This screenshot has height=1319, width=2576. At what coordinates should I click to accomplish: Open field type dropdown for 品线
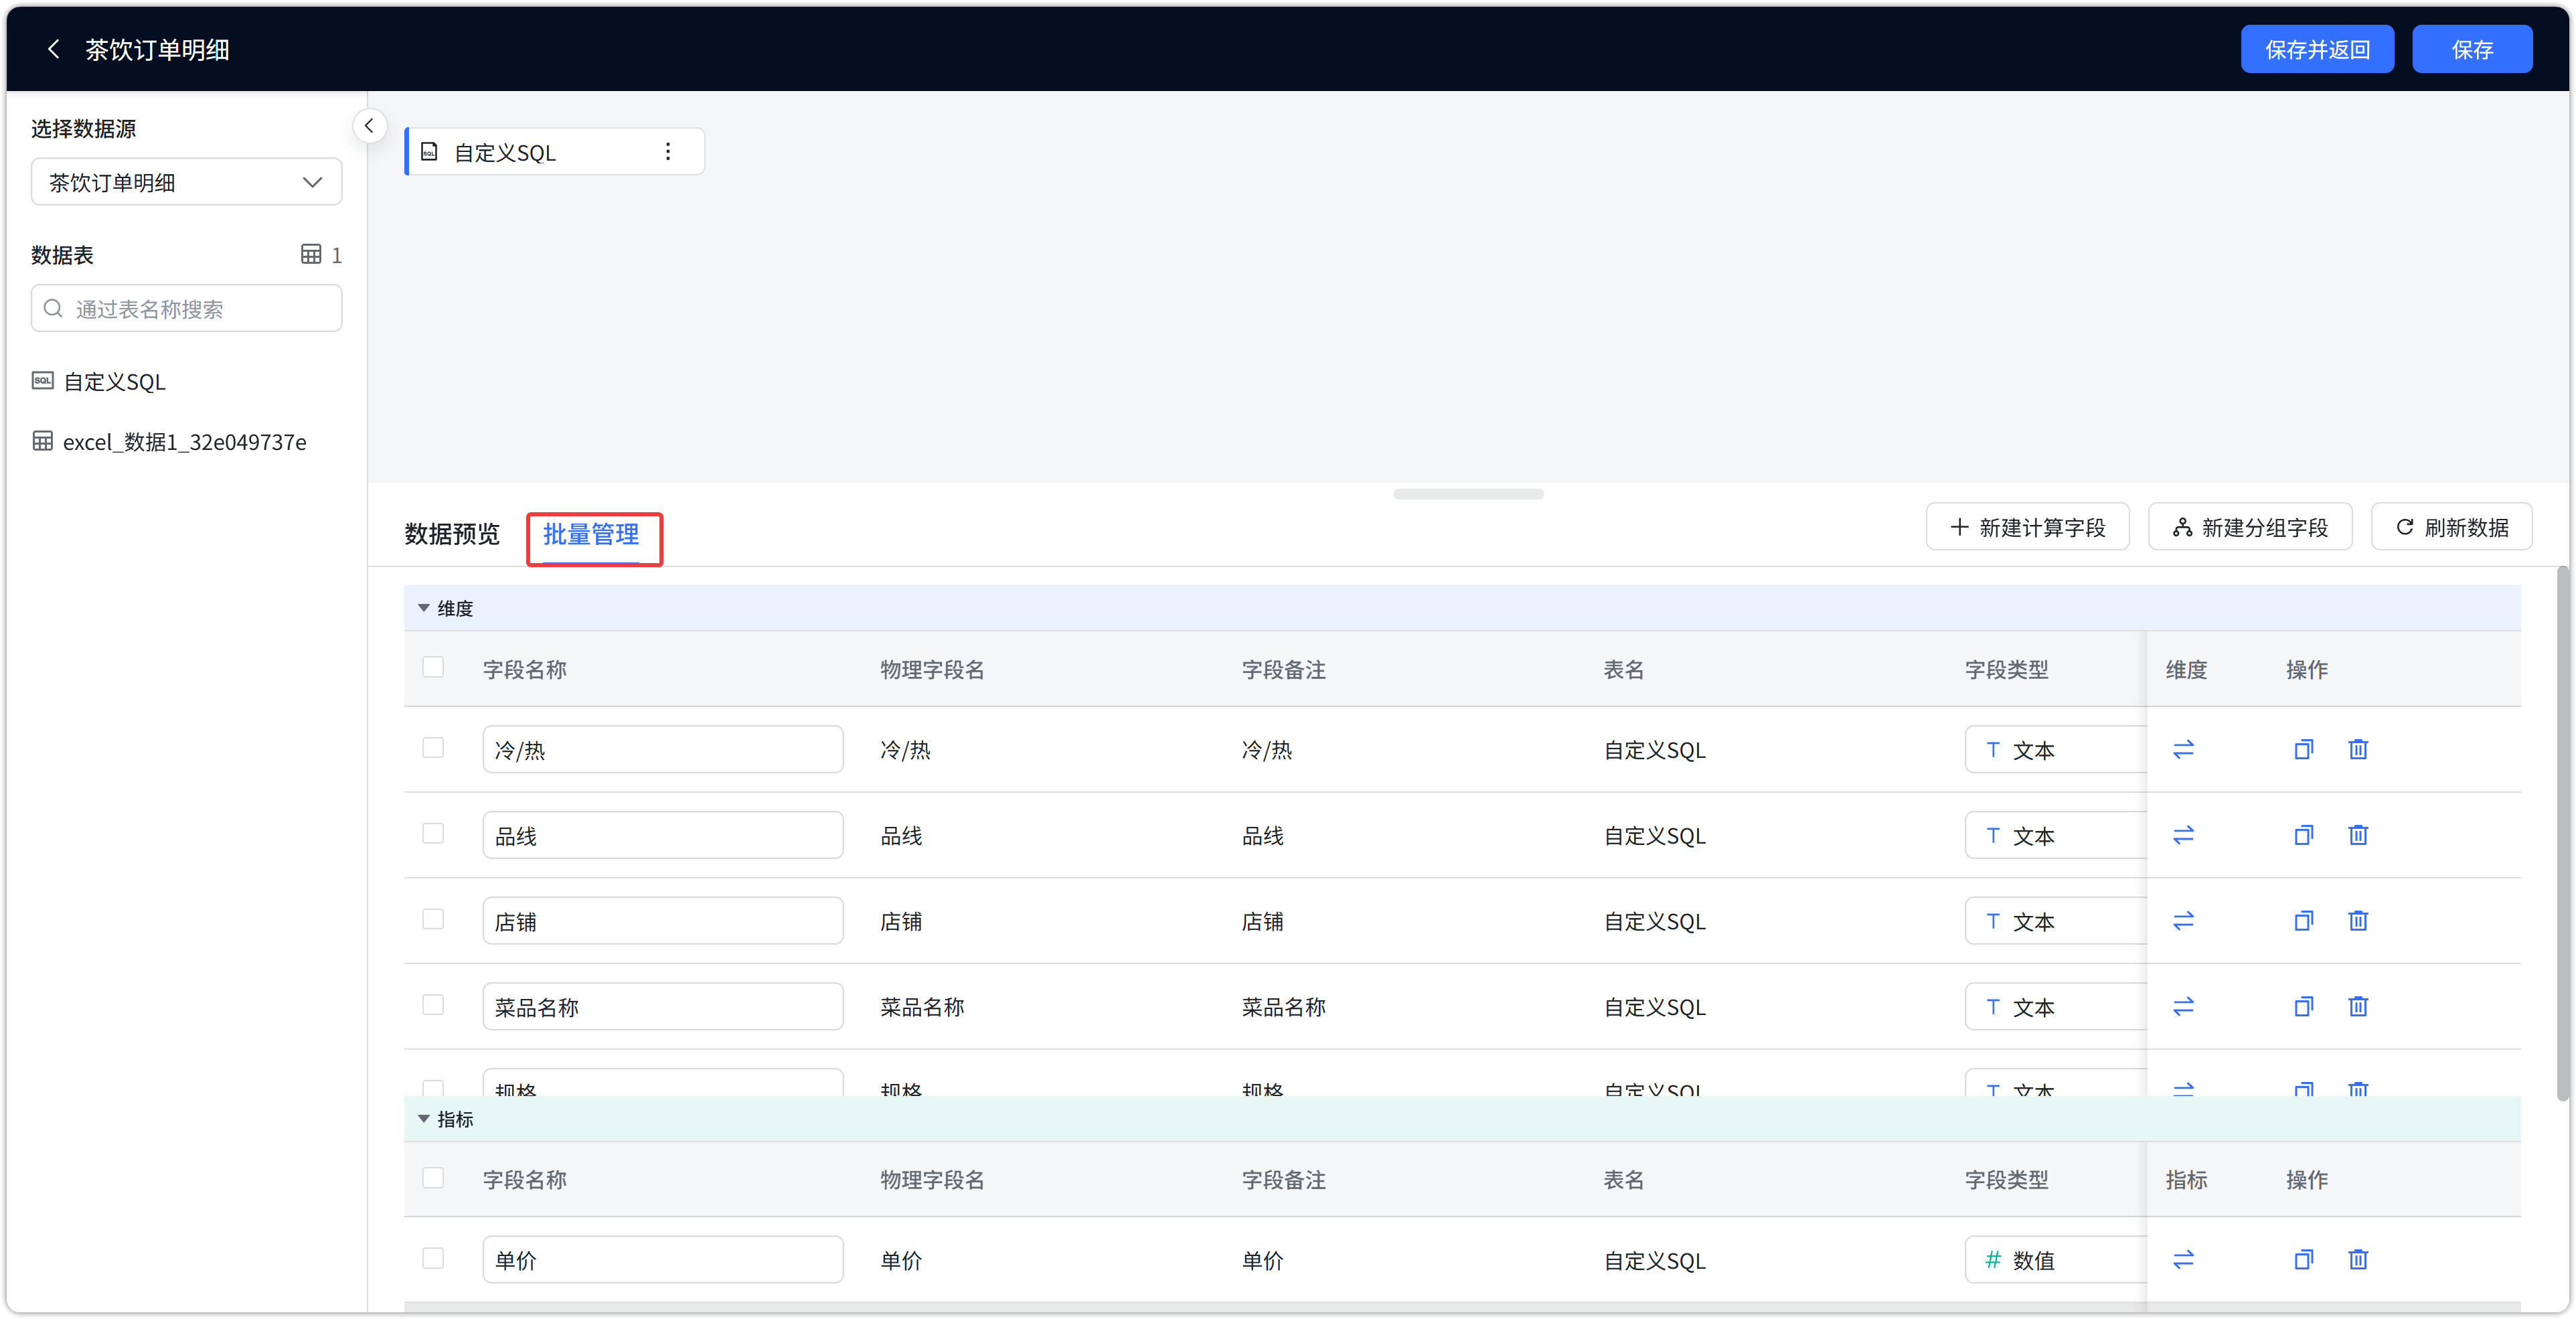[x=2056, y=836]
